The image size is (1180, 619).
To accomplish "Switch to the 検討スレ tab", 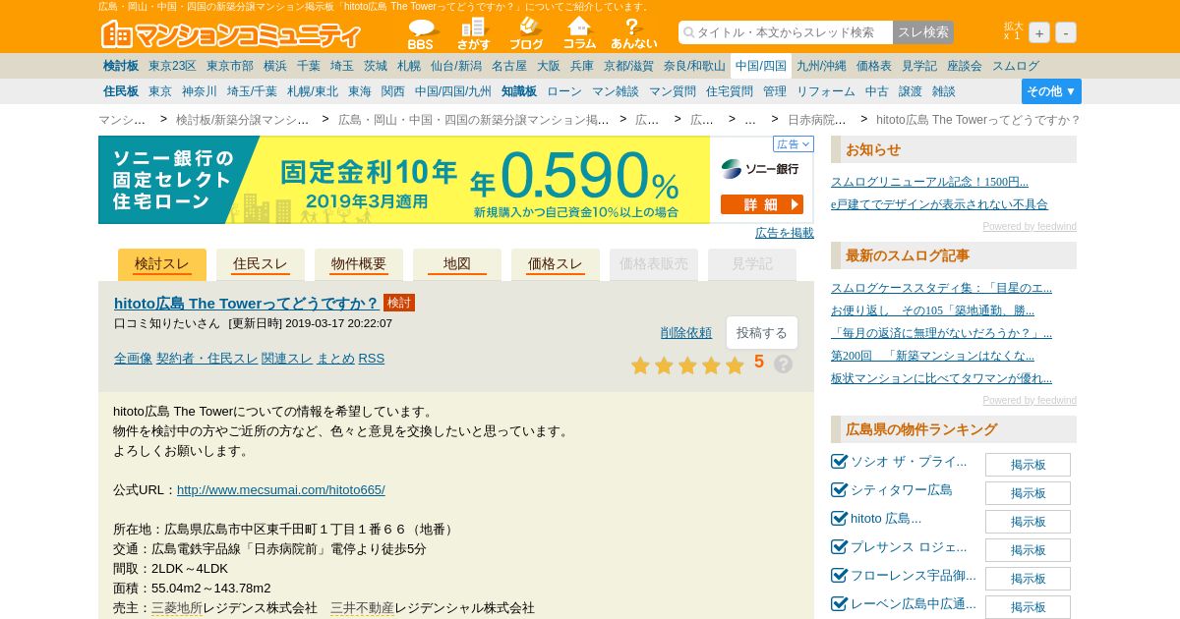I will (x=162, y=264).
